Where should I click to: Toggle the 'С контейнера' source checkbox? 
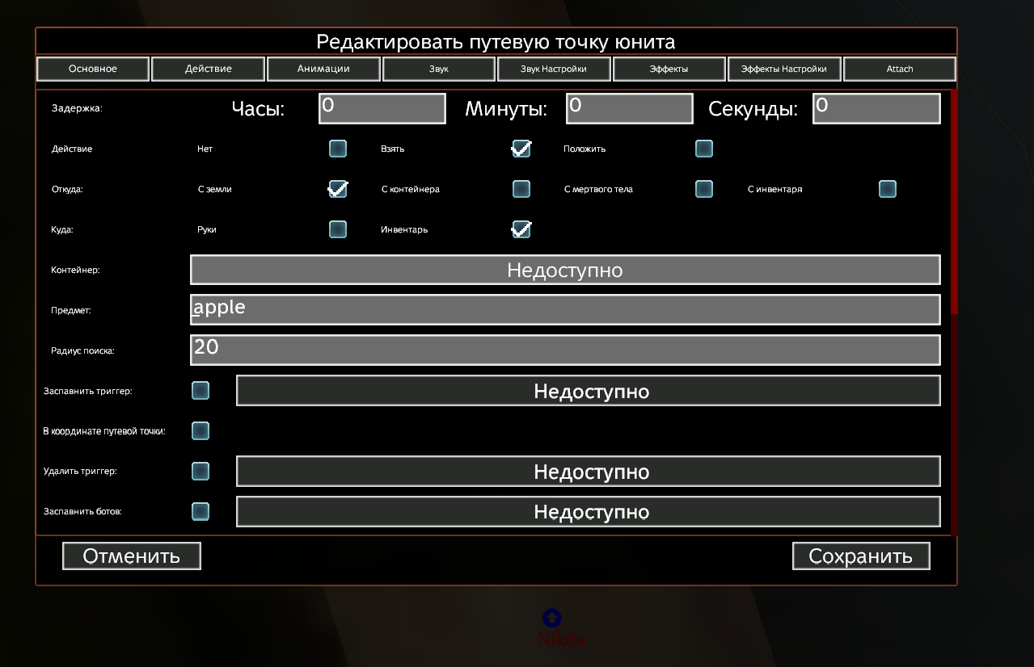coord(521,189)
